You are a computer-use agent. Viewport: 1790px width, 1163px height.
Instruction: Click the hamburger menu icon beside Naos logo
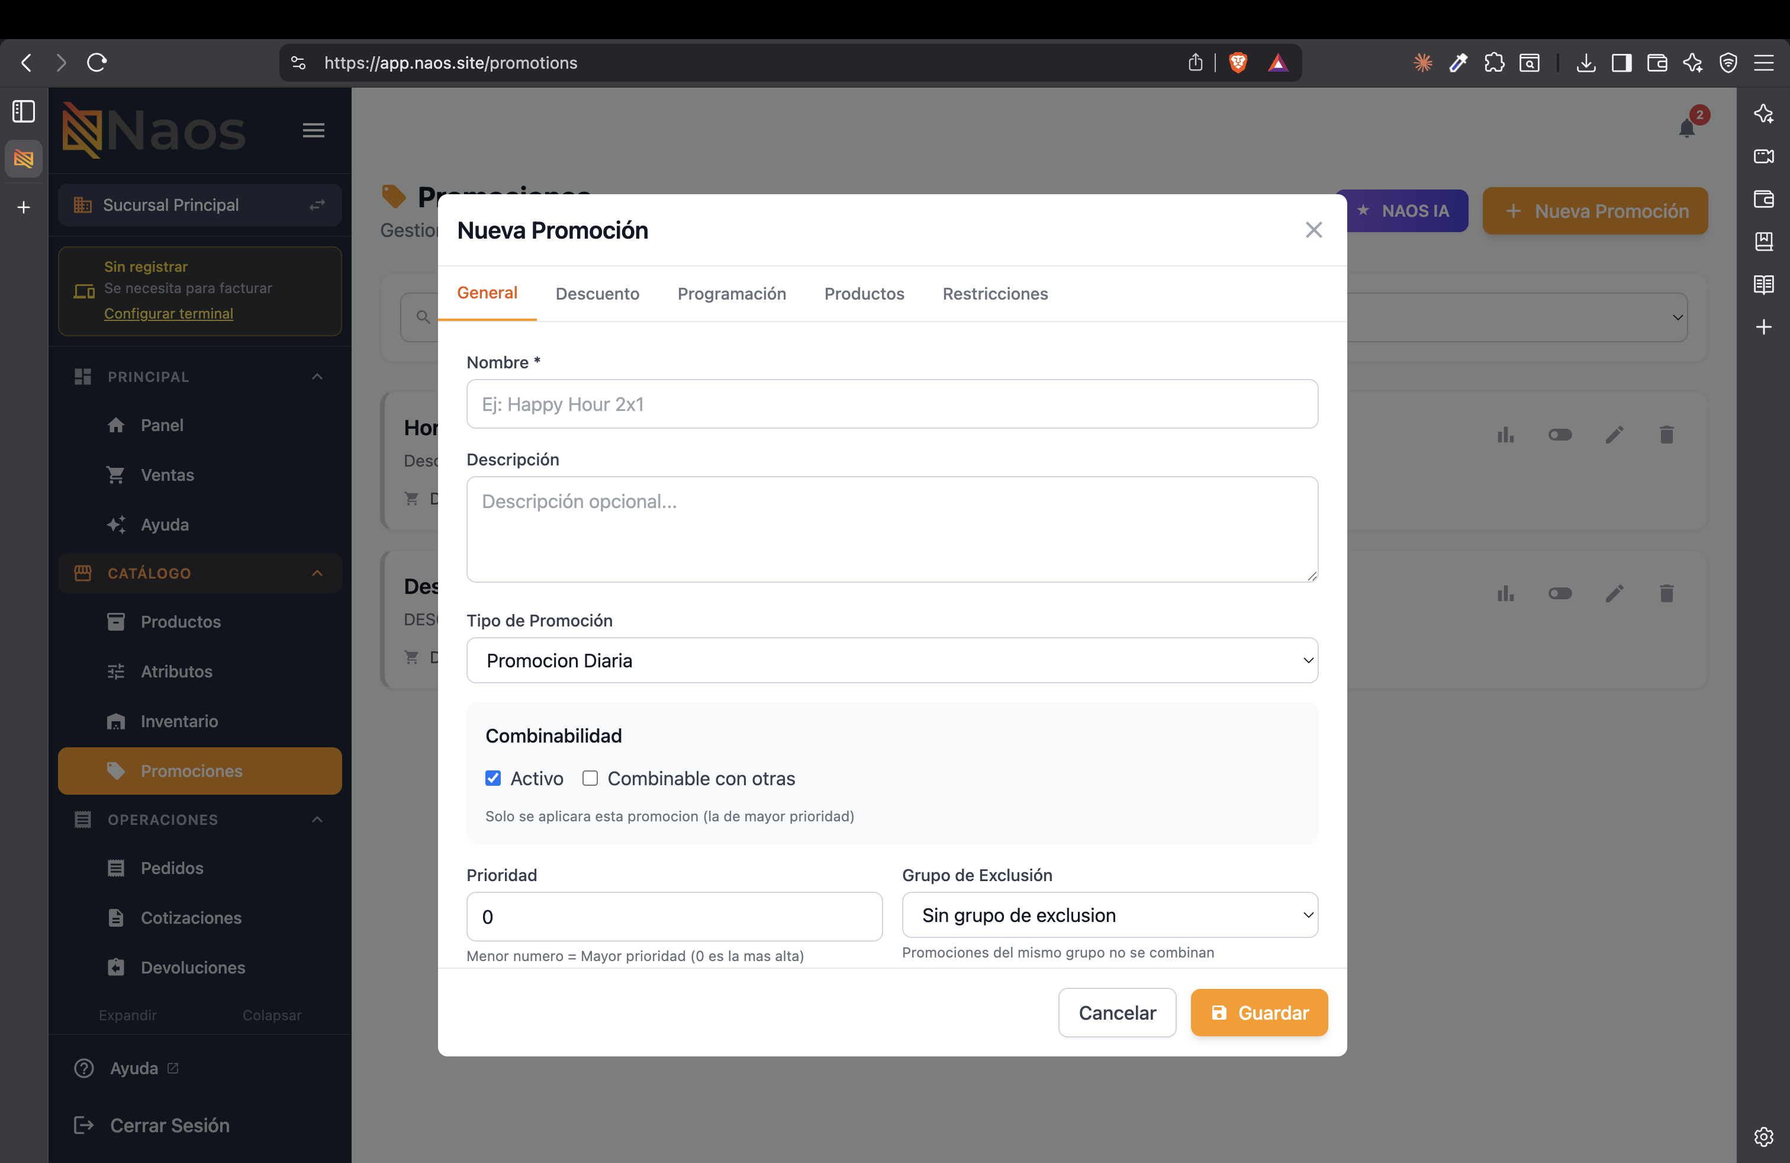pos(314,130)
